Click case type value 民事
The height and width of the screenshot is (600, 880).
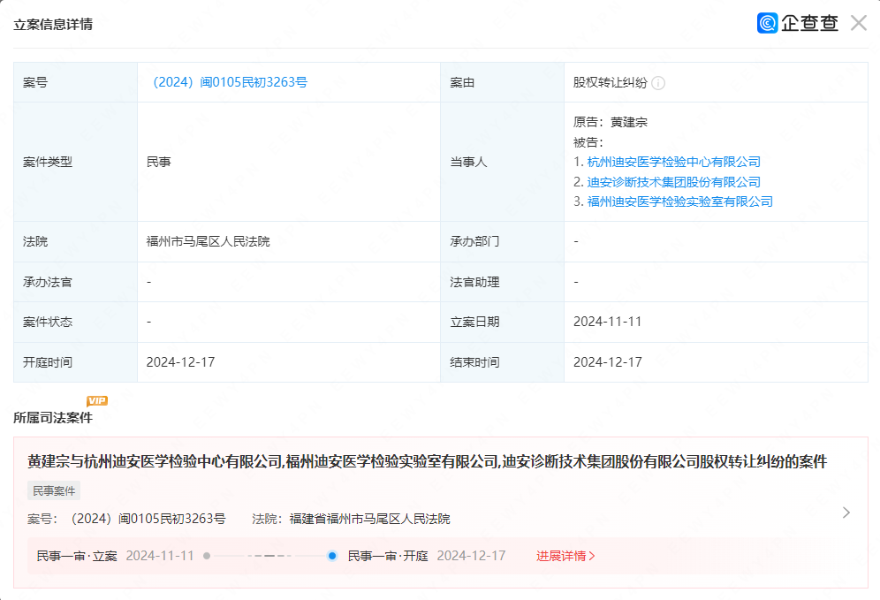click(158, 162)
